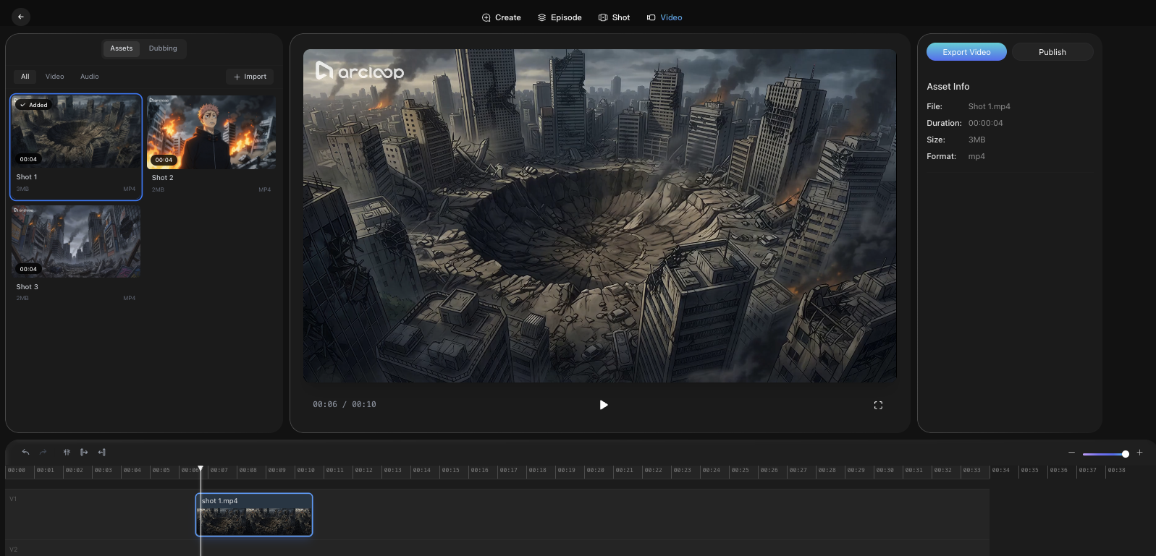Click the trim-start arrow icon in timeline toolbar
This screenshot has width=1156, height=556.
pos(84,452)
